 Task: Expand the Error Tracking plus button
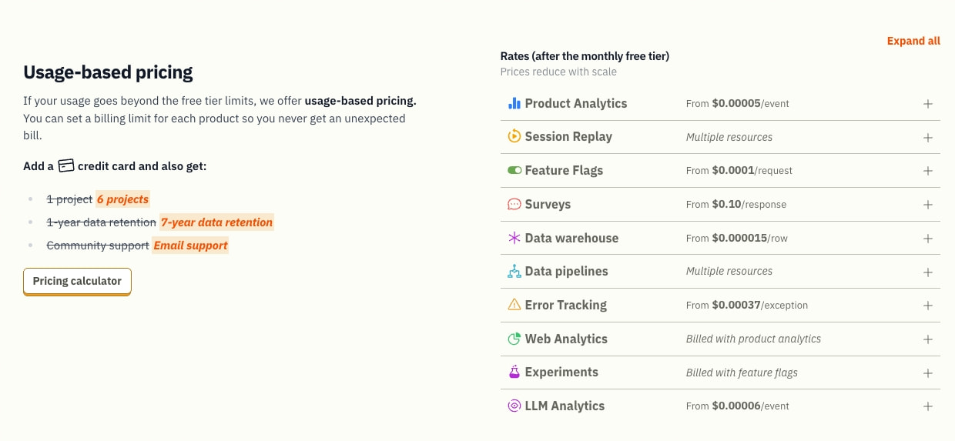(x=928, y=306)
